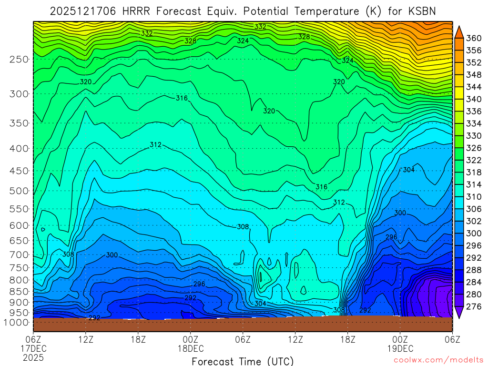Click the 318 colorbar value

(474, 173)
